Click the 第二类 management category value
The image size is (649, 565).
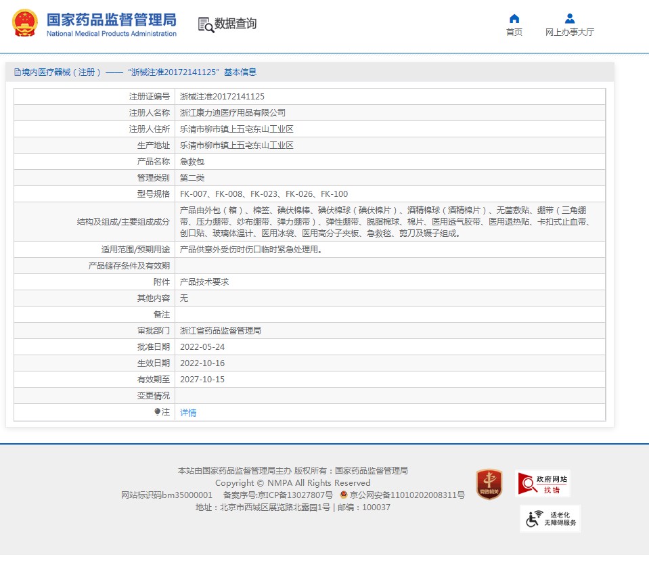(x=192, y=178)
